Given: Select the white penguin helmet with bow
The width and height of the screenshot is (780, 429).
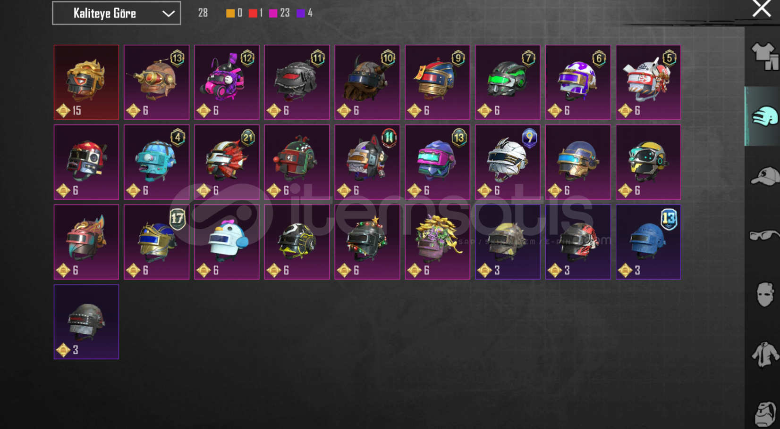Looking at the screenshot, I should pos(227,242).
